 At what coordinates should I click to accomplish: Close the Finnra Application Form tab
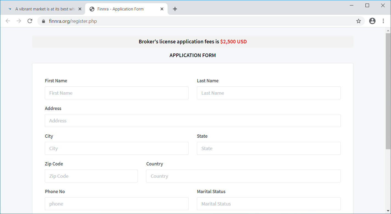[162, 9]
